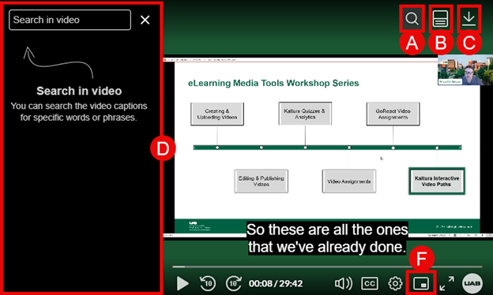Image resolution: width=493 pixels, height=295 pixels.
Task: Toggle picture-in-picture mode
Action: (421, 283)
